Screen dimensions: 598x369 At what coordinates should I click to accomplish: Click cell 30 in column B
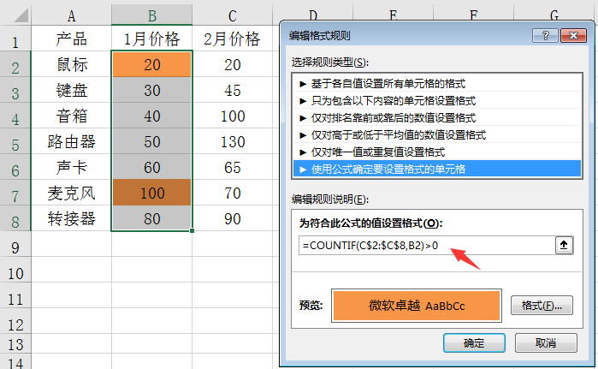click(x=151, y=90)
